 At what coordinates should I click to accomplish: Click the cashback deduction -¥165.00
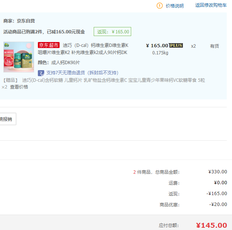[217, 194]
